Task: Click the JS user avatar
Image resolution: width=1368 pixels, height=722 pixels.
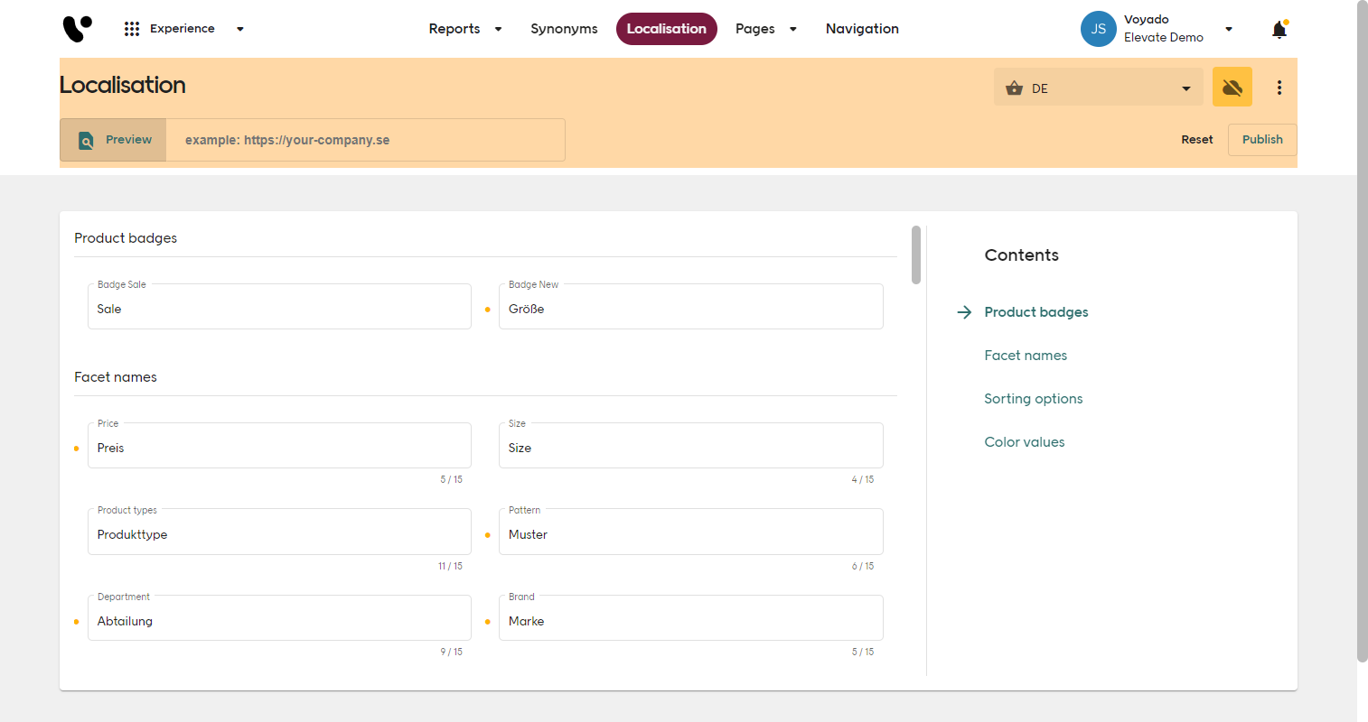Action: 1099,29
